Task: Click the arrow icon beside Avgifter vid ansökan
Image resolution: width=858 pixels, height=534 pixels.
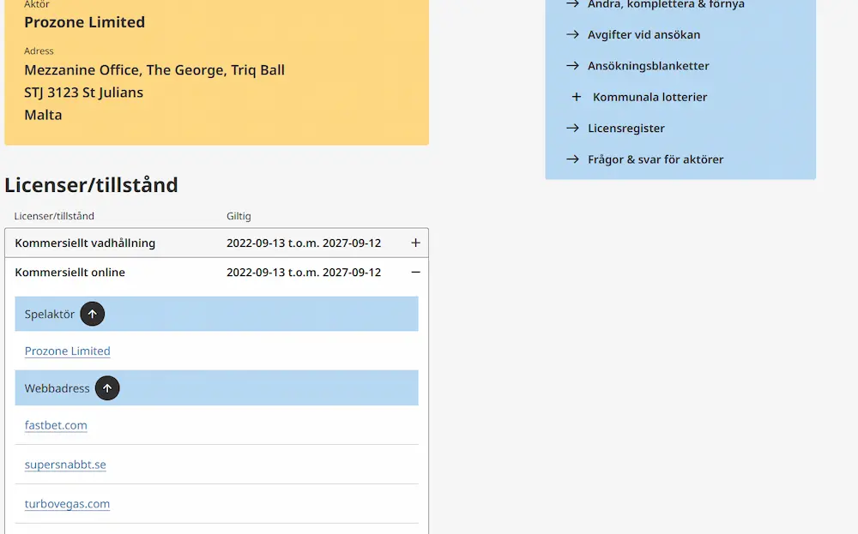Action: tap(572, 34)
